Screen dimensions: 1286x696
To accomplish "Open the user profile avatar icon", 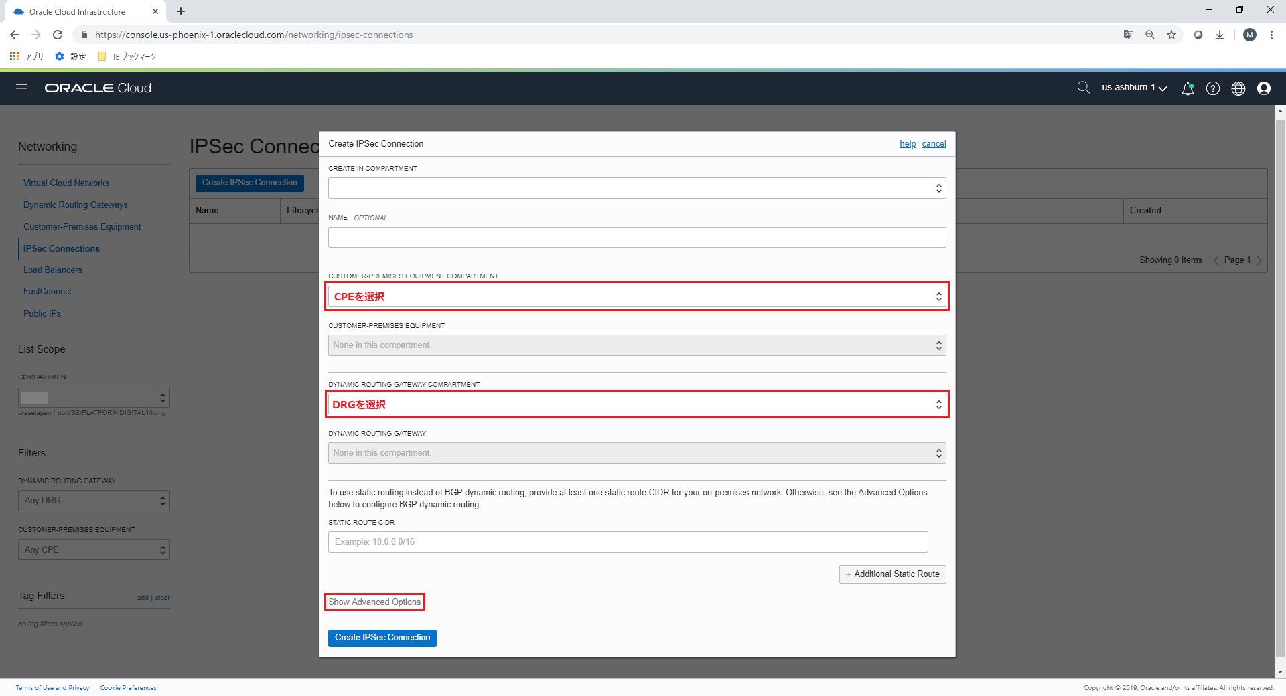I will point(1264,88).
